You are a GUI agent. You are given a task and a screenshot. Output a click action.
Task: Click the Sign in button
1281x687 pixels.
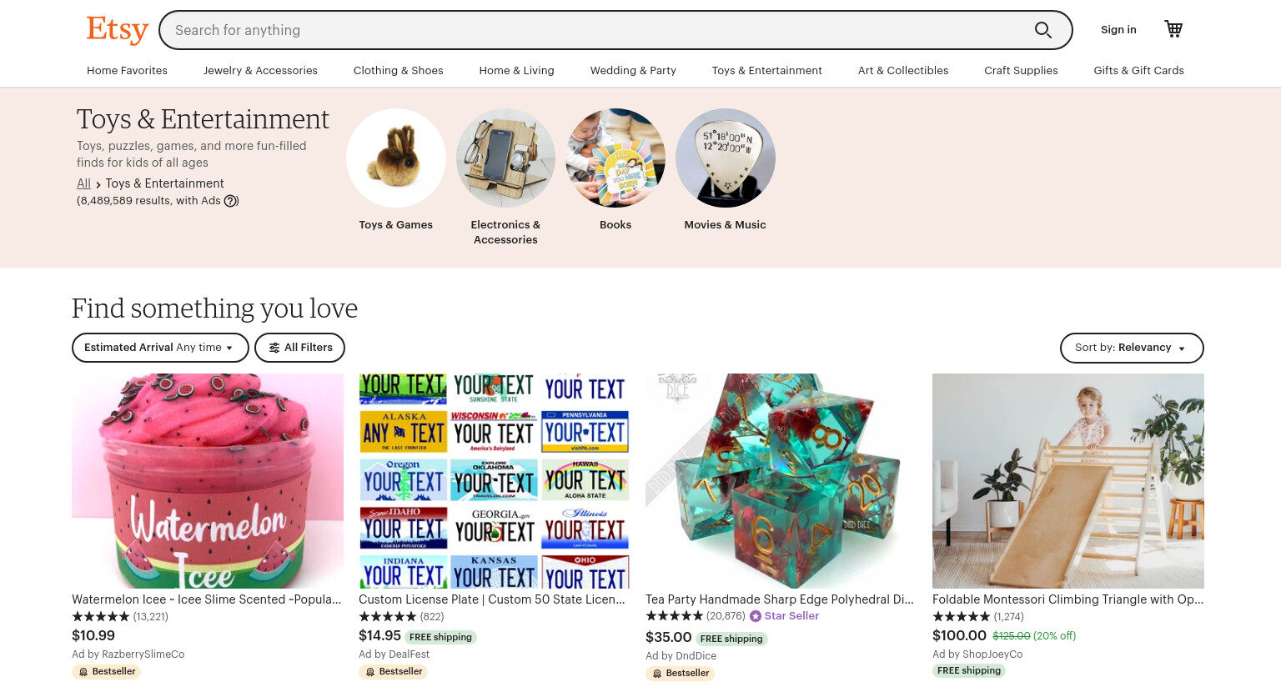(x=1118, y=30)
